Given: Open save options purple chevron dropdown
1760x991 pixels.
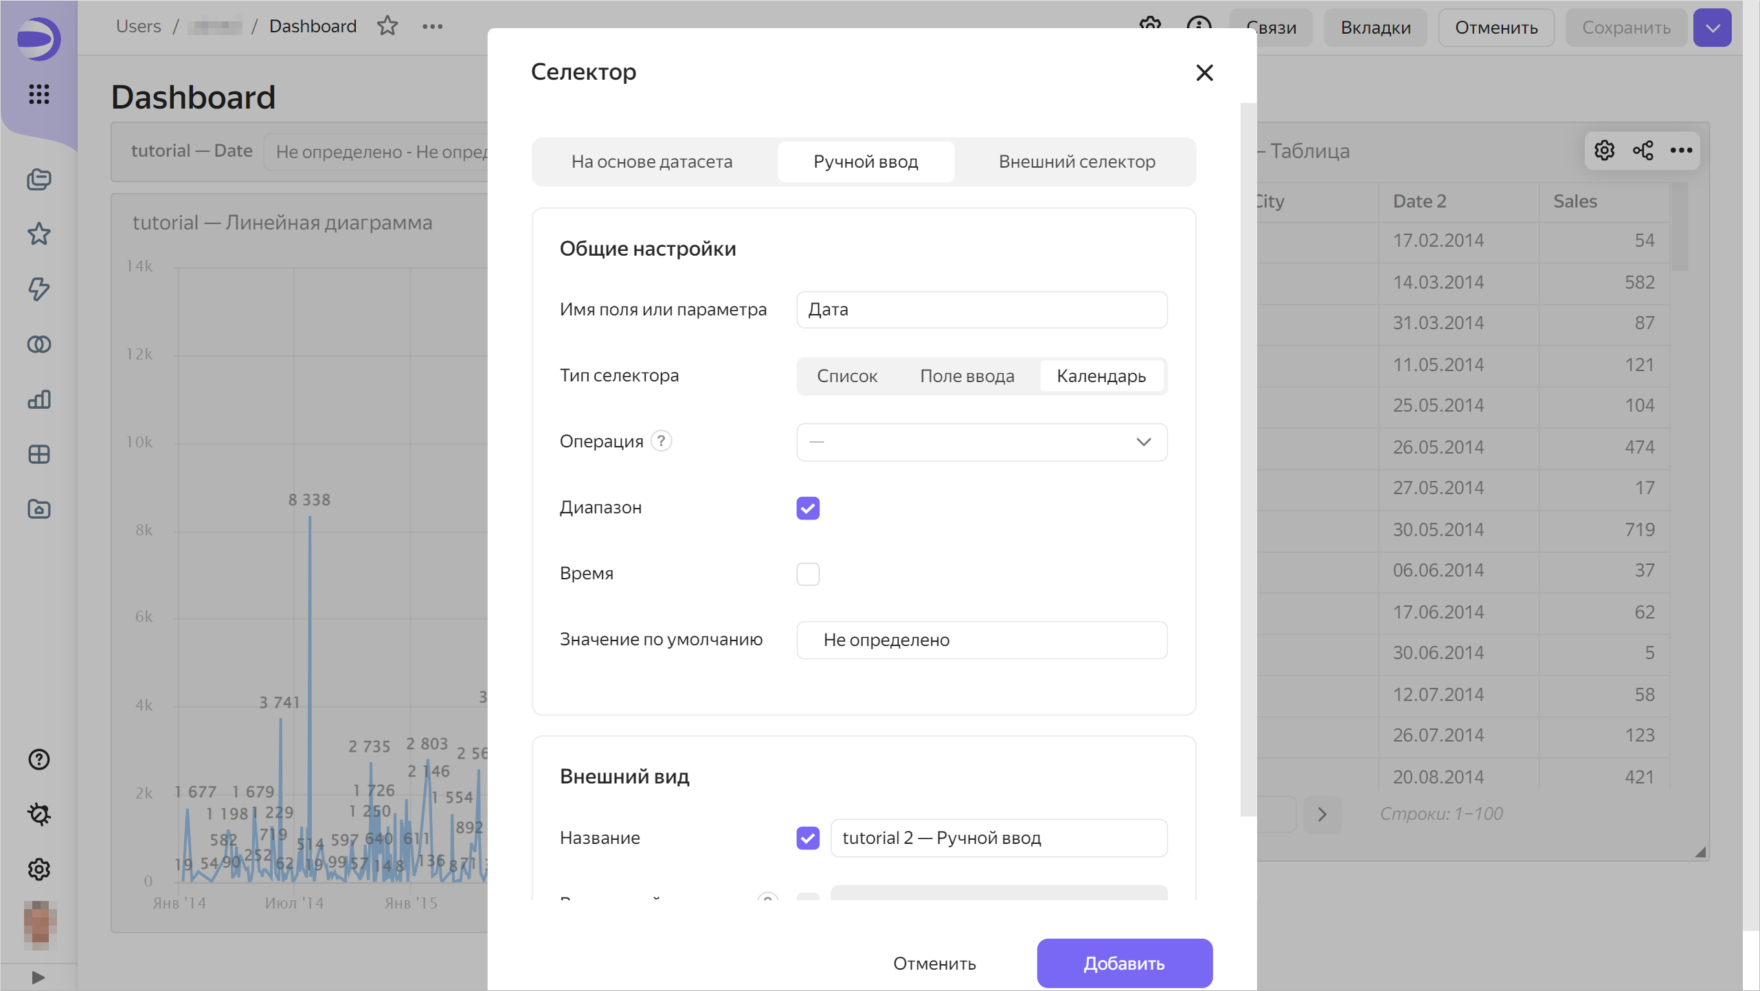Looking at the screenshot, I should [x=1712, y=27].
